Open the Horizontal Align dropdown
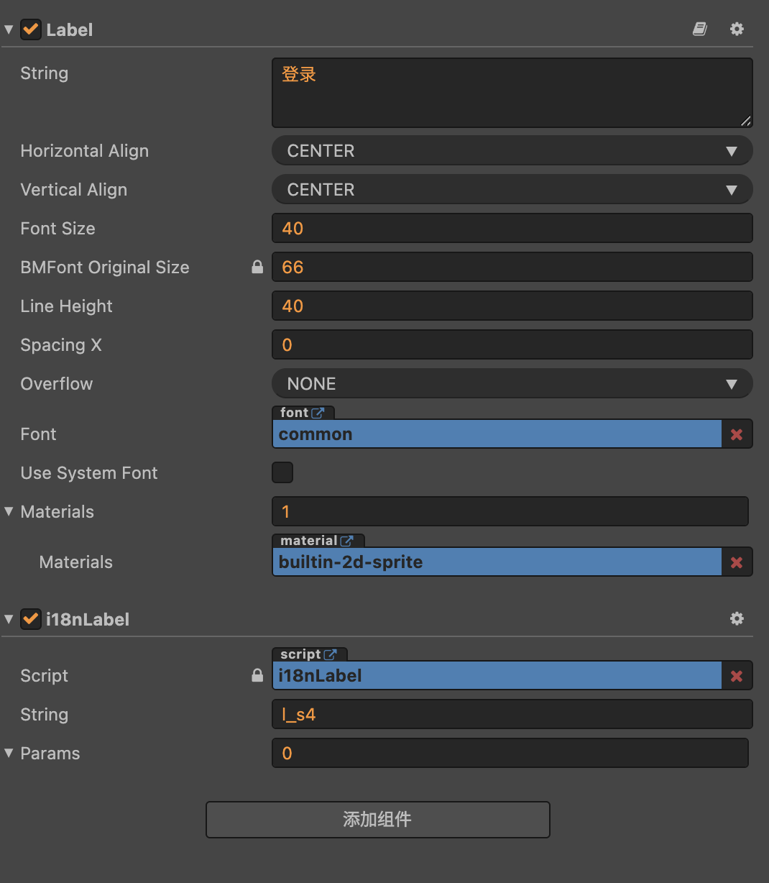 click(x=512, y=151)
